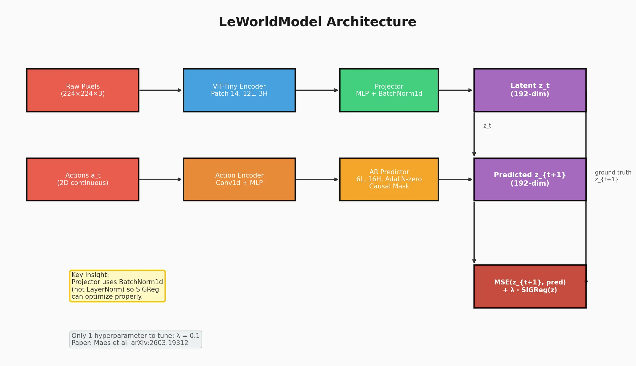The width and height of the screenshot is (636, 366).
Task: Click the LeWorldModel Architecture title
Action: [318, 22]
